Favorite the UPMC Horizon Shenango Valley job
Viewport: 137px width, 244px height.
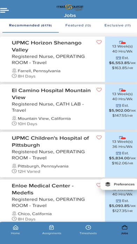coord(99,42)
